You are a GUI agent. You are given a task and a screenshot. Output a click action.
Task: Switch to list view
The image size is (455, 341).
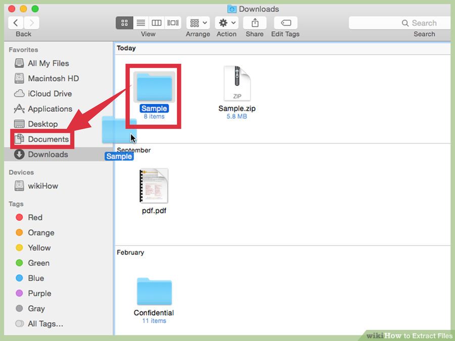pyautogui.click(x=141, y=23)
